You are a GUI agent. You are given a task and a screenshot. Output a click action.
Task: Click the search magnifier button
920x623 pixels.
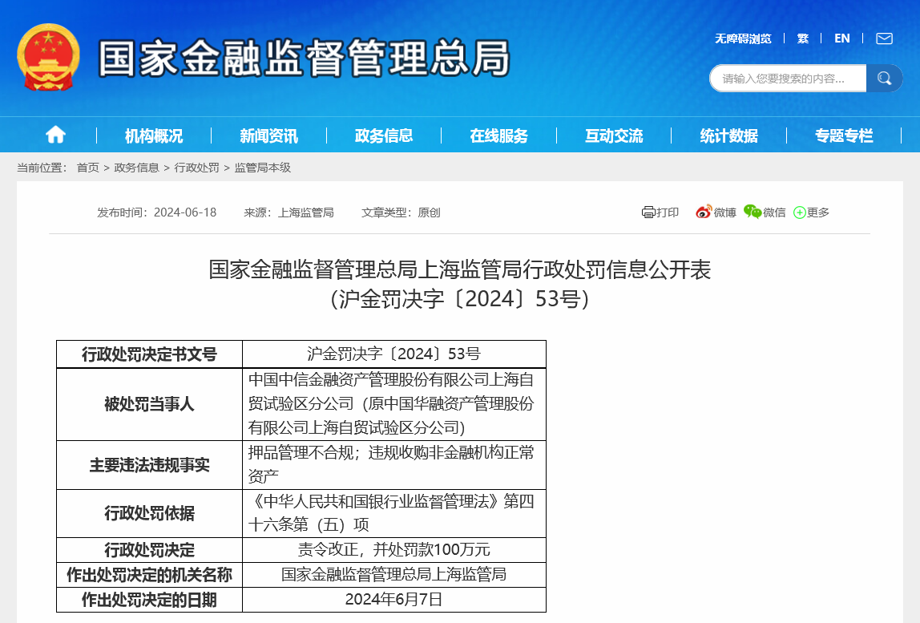pyautogui.click(x=884, y=78)
